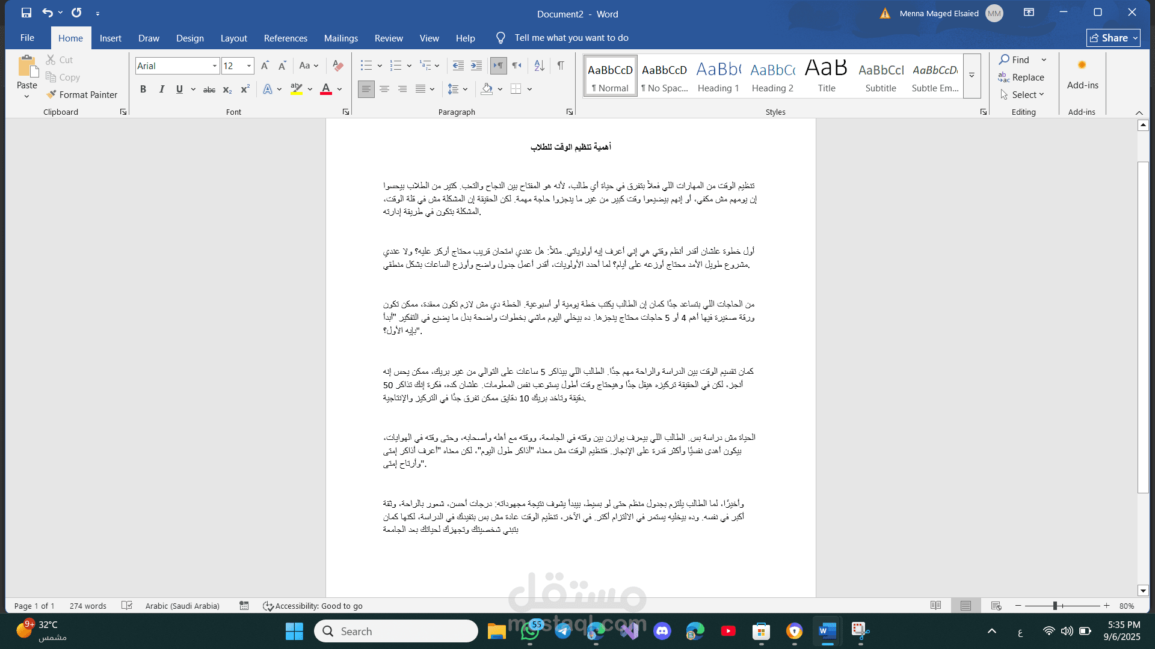Image resolution: width=1155 pixels, height=649 pixels.
Task: Open the Change Case dropdown
Action: coord(309,66)
